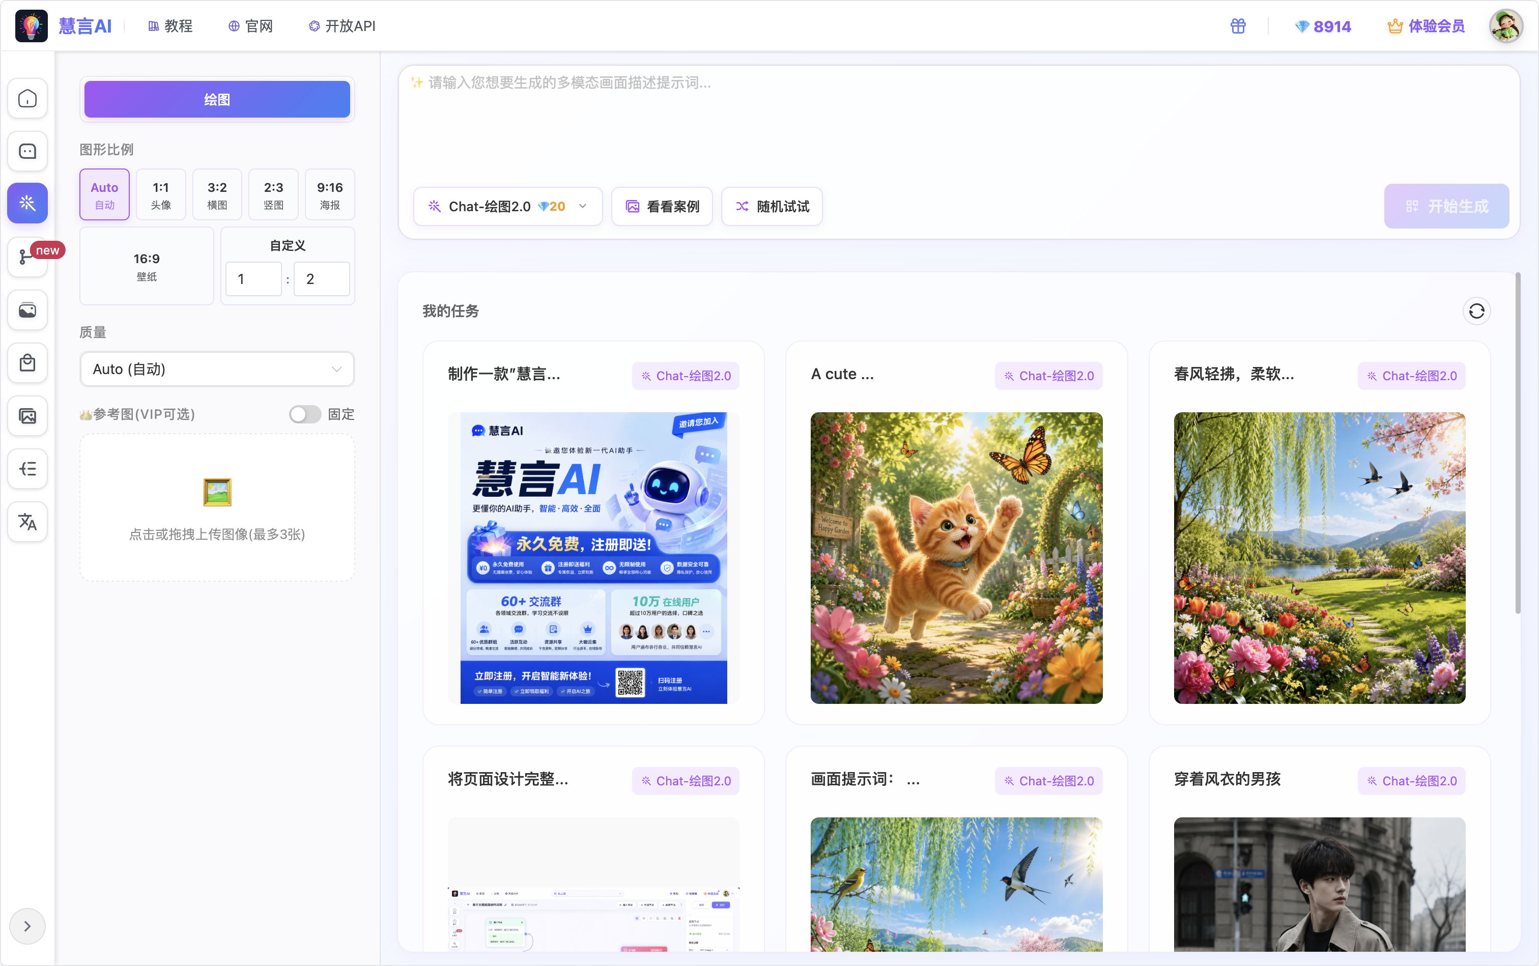Screen dimensions: 1539x966
Task: Click the Chat-绘图2.0 tag on 将页面设计完整 card
Action: tap(686, 781)
